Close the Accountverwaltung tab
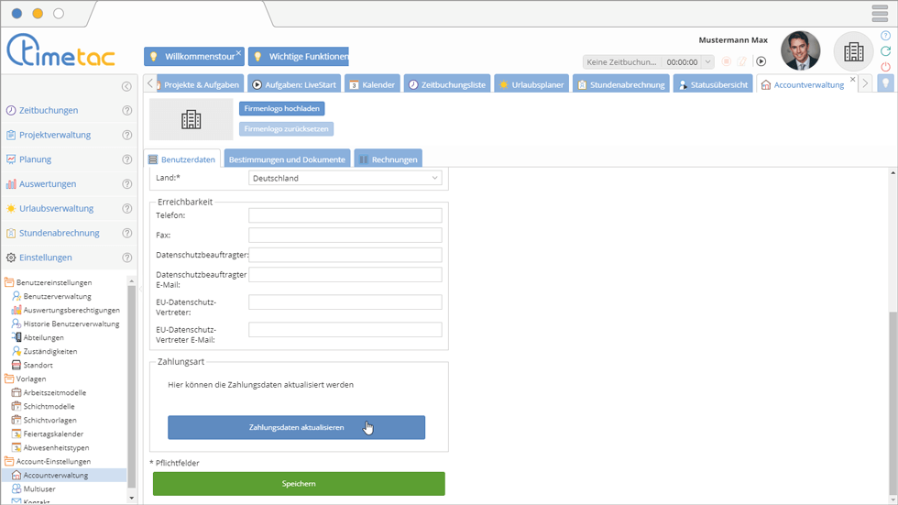Image resolution: width=898 pixels, height=505 pixels. [x=852, y=80]
